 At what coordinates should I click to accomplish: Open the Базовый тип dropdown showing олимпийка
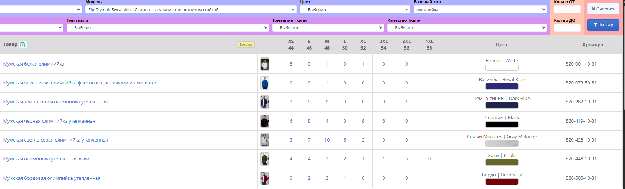(x=480, y=10)
